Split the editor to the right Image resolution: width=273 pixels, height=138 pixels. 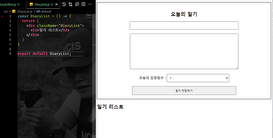click(x=84, y=4)
